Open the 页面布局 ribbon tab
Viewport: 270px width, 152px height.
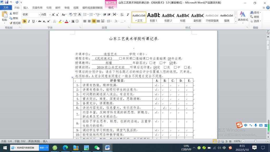pos(37,8)
